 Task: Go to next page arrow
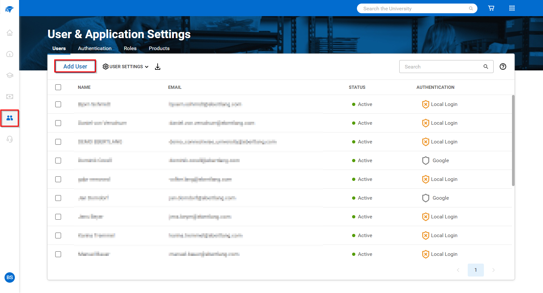[493, 270]
